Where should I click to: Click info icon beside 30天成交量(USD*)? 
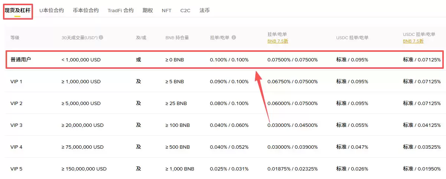[101, 37]
